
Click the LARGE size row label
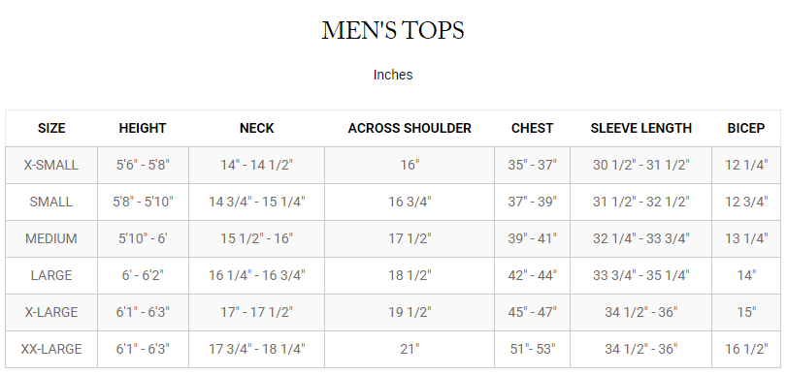[x=51, y=275]
